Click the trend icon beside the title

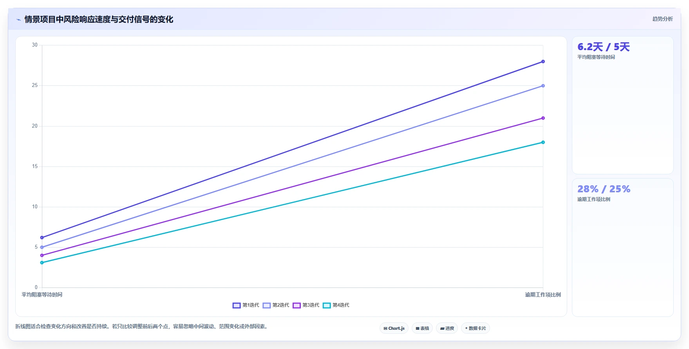click(18, 20)
